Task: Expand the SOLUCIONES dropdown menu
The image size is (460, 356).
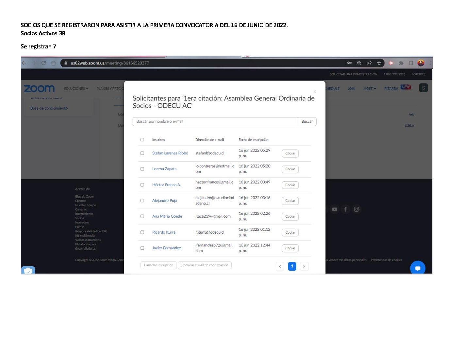Action: tap(76, 89)
